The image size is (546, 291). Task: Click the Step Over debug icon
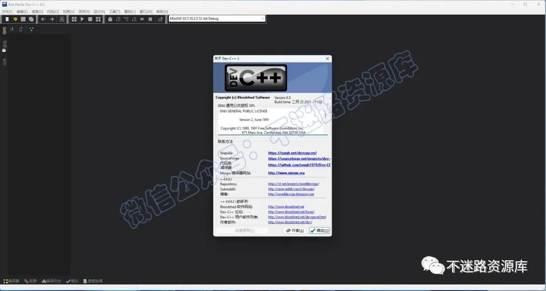point(118,19)
